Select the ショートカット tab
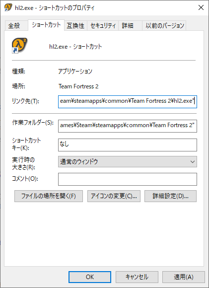The image size is (209, 288). pos(46,25)
